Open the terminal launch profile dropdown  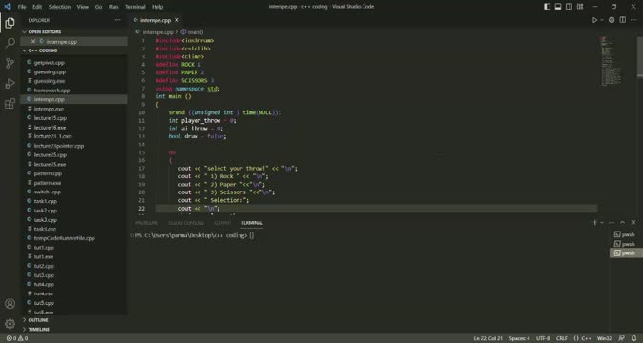click(602, 222)
